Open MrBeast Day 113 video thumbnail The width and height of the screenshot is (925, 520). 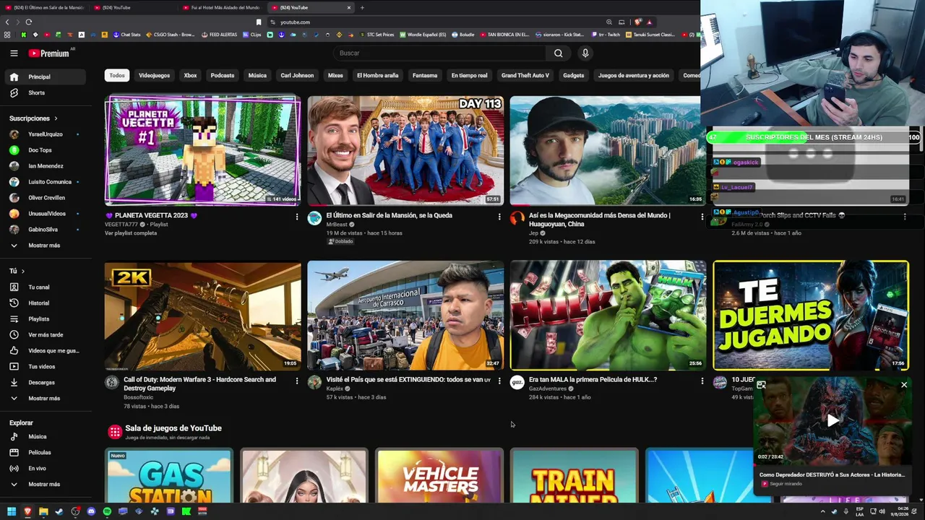pos(405,150)
